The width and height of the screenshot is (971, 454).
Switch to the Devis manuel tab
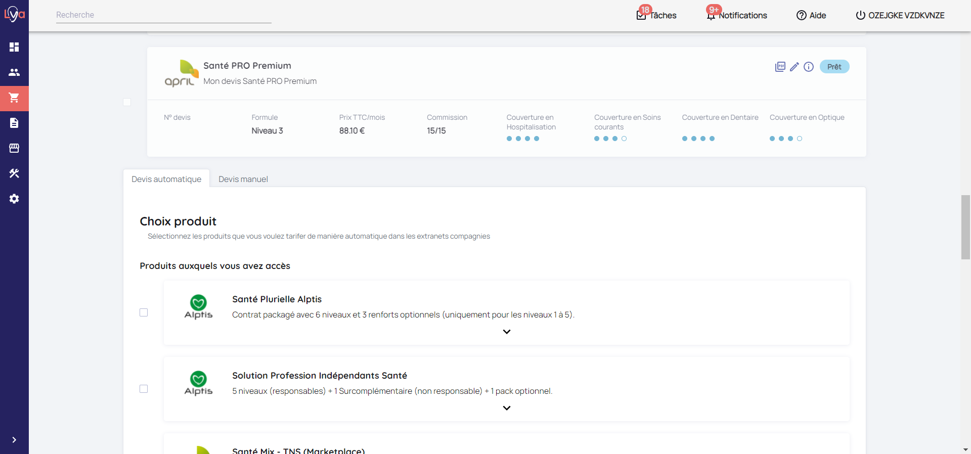pyautogui.click(x=243, y=179)
